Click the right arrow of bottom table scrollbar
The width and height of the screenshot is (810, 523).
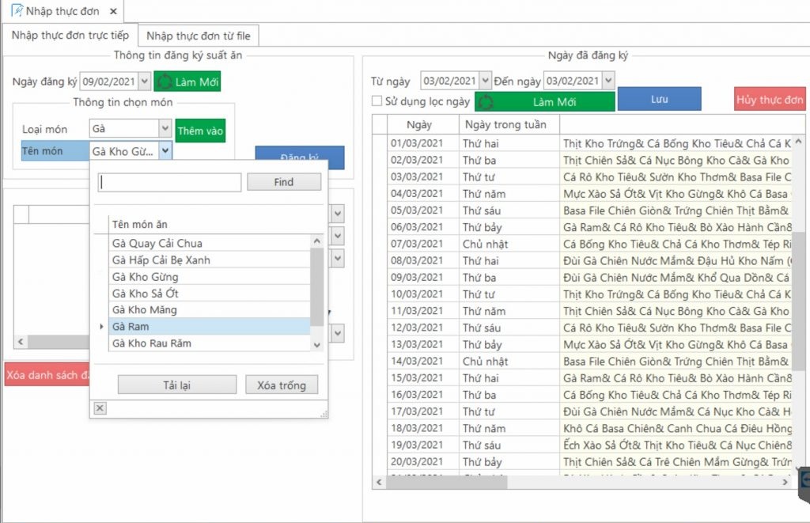pos(785,482)
